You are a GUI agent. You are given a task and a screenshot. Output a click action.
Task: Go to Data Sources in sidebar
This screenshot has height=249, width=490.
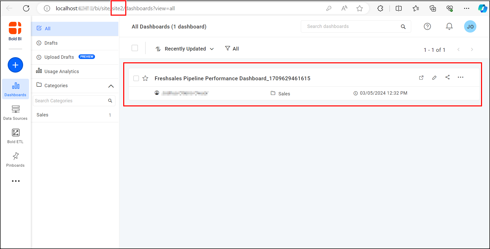click(15, 113)
